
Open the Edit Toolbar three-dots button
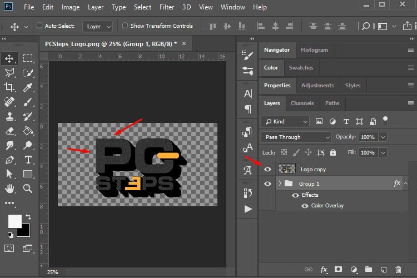(9, 203)
